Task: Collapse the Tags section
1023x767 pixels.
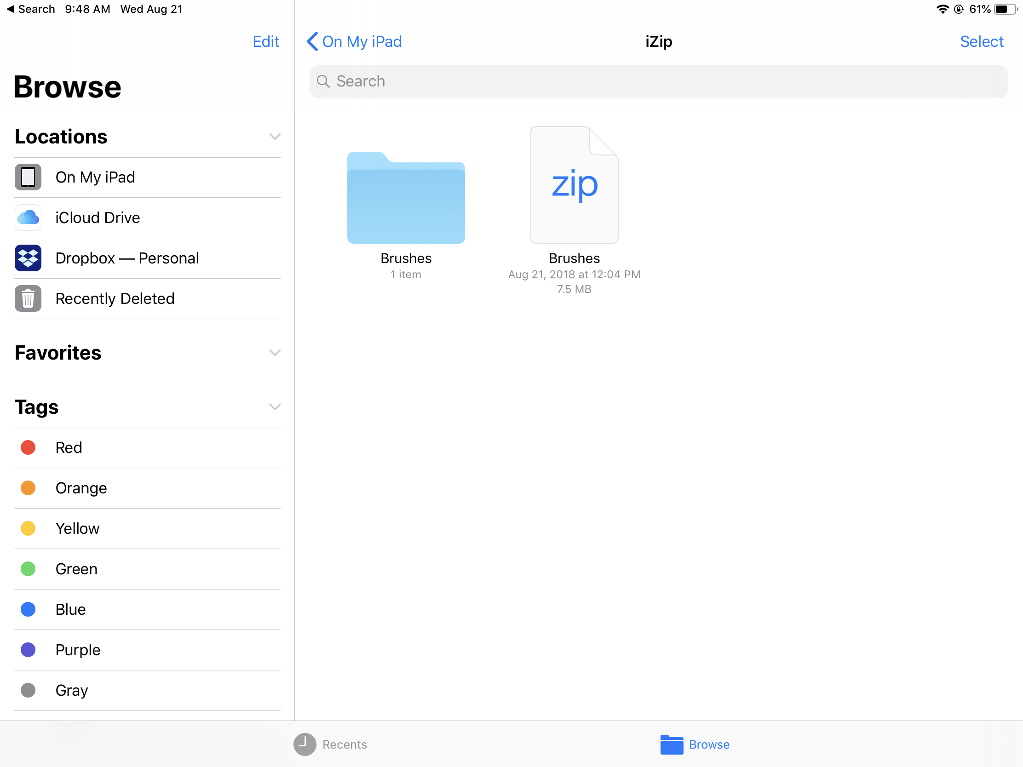Action: 275,407
